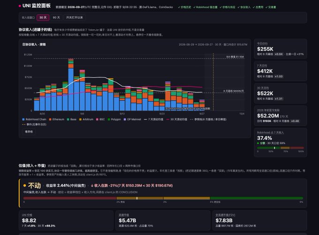
Task: Toggle OP Mainnet legend entry
Action: [132, 119]
